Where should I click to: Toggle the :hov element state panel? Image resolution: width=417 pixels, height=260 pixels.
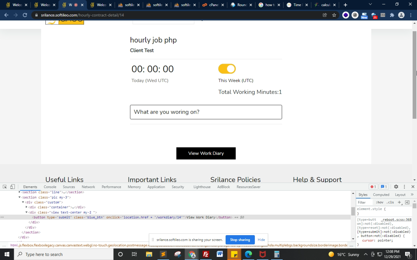380,202
